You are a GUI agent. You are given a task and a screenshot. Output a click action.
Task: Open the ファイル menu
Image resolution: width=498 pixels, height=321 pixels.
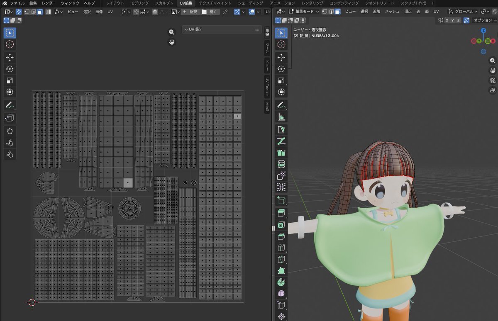tap(17, 3)
